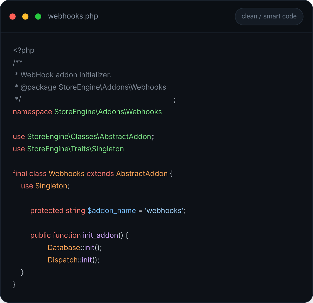The width and height of the screenshot is (313, 303).
Task: Click the StoreEngine\Traits\Singleton import
Action: (x=76, y=149)
